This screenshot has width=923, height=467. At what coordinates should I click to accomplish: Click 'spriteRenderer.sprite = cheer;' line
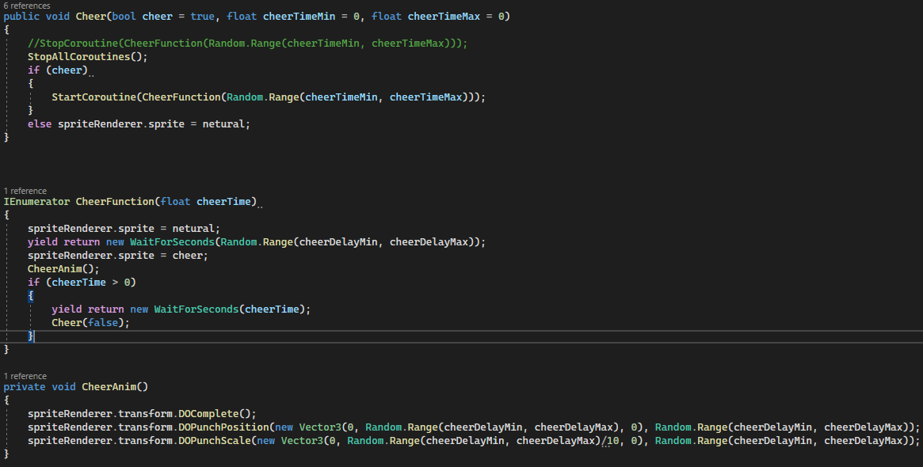point(118,255)
